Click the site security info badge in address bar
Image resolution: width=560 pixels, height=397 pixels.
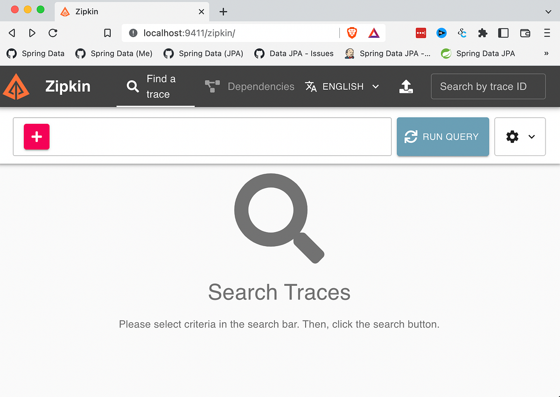coord(134,33)
